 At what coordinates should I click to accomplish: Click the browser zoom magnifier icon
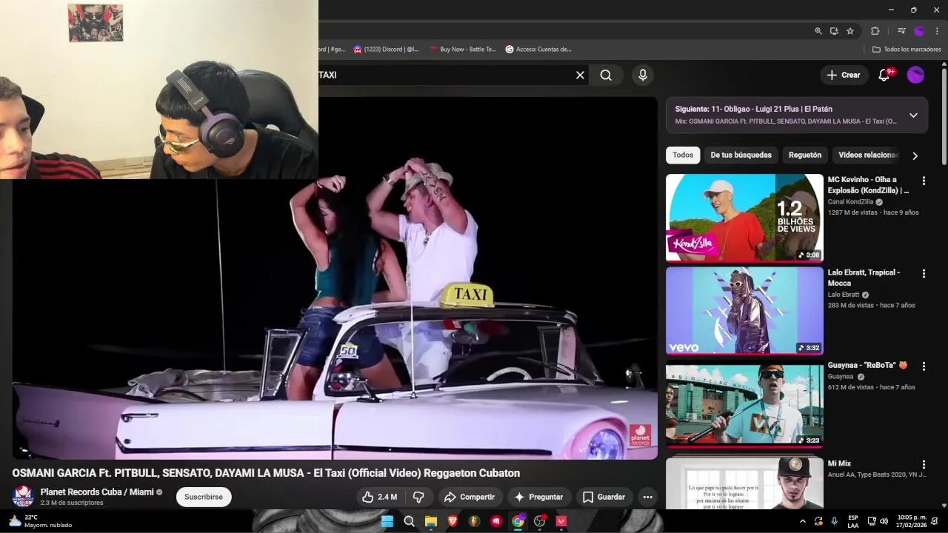pos(818,31)
